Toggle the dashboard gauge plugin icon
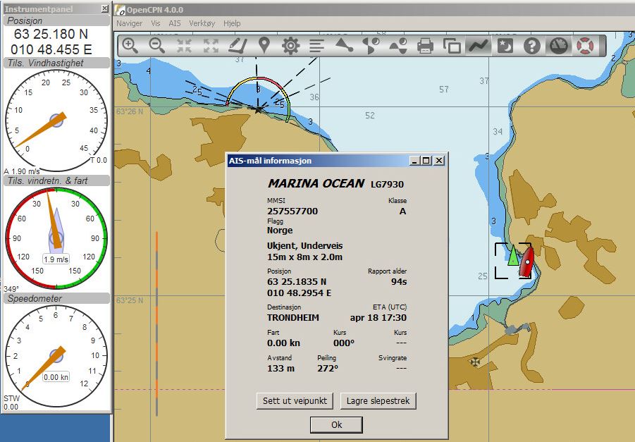Viewport: 635px width, 442px height. [558, 45]
